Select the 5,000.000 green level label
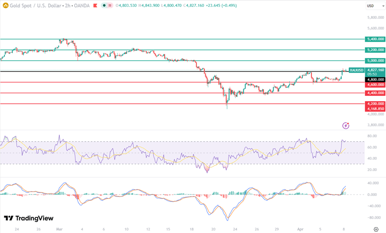Viewport: 386px width, 233px height. [375, 61]
